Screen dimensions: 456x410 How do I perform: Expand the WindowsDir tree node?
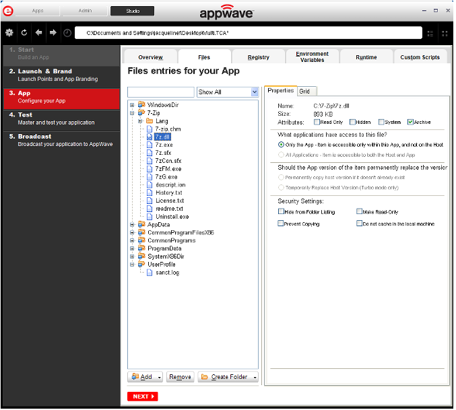tap(132, 105)
